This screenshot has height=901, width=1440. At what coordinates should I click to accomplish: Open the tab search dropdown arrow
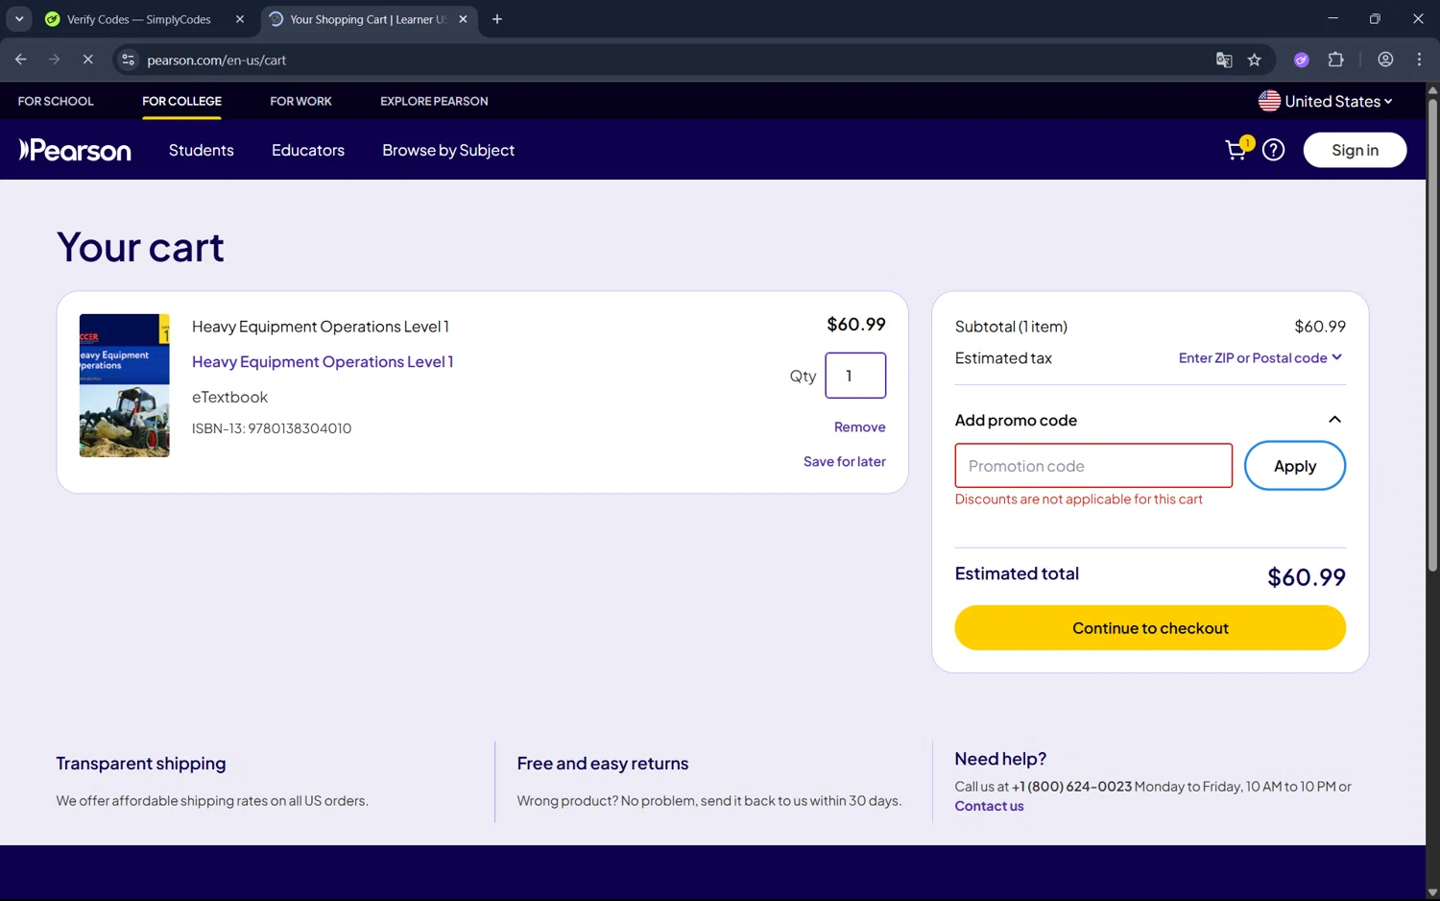[x=19, y=19]
